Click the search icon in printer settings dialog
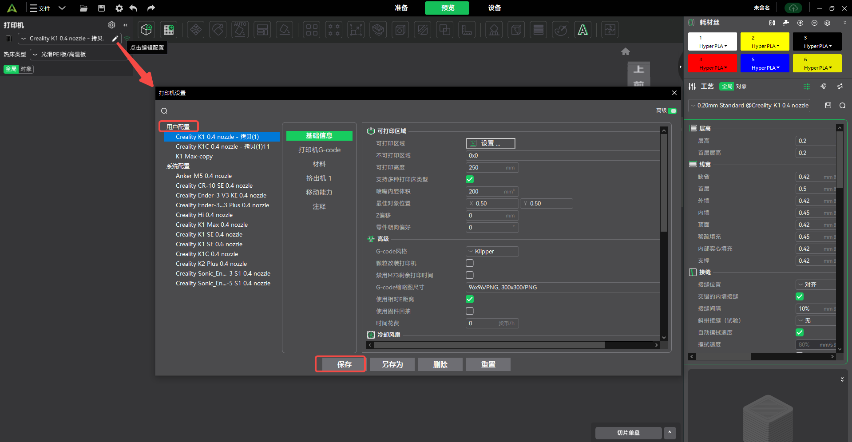Image resolution: width=852 pixels, height=442 pixels. [164, 111]
